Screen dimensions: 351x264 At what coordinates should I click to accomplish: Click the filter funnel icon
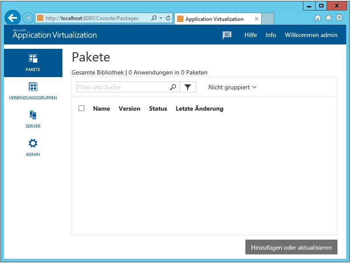pos(188,87)
